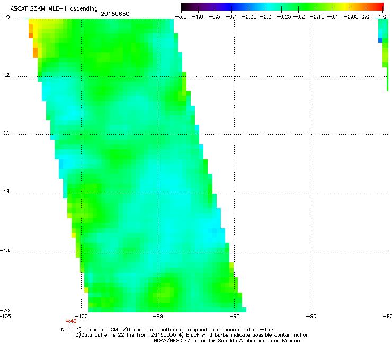Screen dimensions: 392x344
Task: Click the -0.5 colorbar label
Action: pos(215,17)
